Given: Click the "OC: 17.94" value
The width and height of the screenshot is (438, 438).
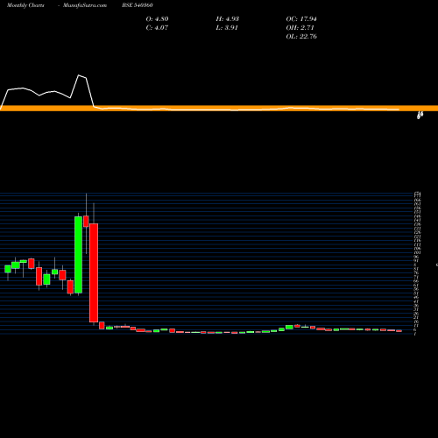Looking at the screenshot, I should (301, 19).
